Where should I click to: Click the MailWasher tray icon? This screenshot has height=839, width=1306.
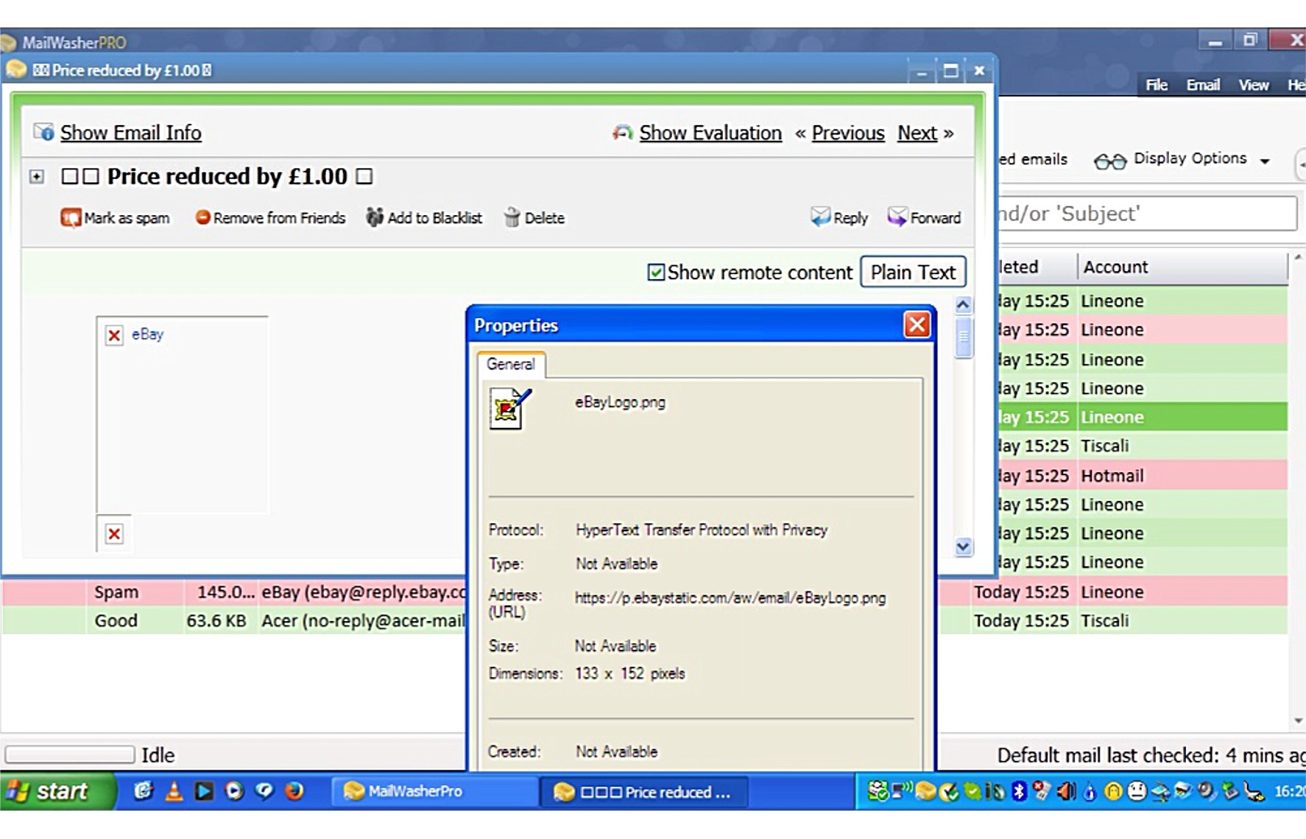pyautogui.click(x=925, y=791)
